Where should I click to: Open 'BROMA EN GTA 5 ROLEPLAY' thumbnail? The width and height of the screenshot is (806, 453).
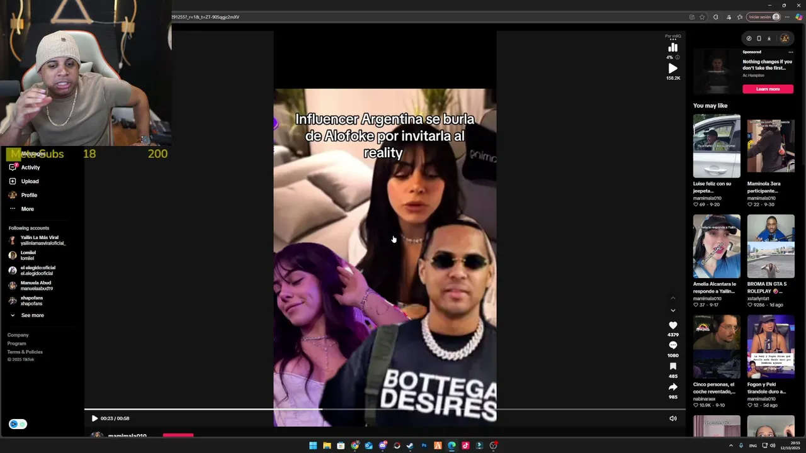coord(771,247)
